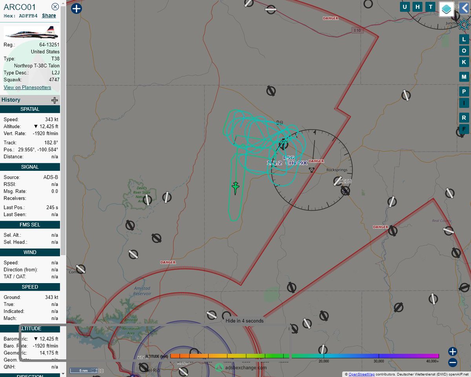Open the map layers switcher icon
Viewport: 471px width, 377px height.
coord(446,9)
